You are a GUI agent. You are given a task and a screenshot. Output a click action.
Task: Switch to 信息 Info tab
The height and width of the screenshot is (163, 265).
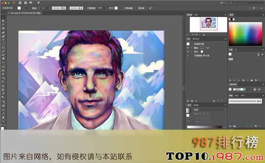(x=196, y=15)
